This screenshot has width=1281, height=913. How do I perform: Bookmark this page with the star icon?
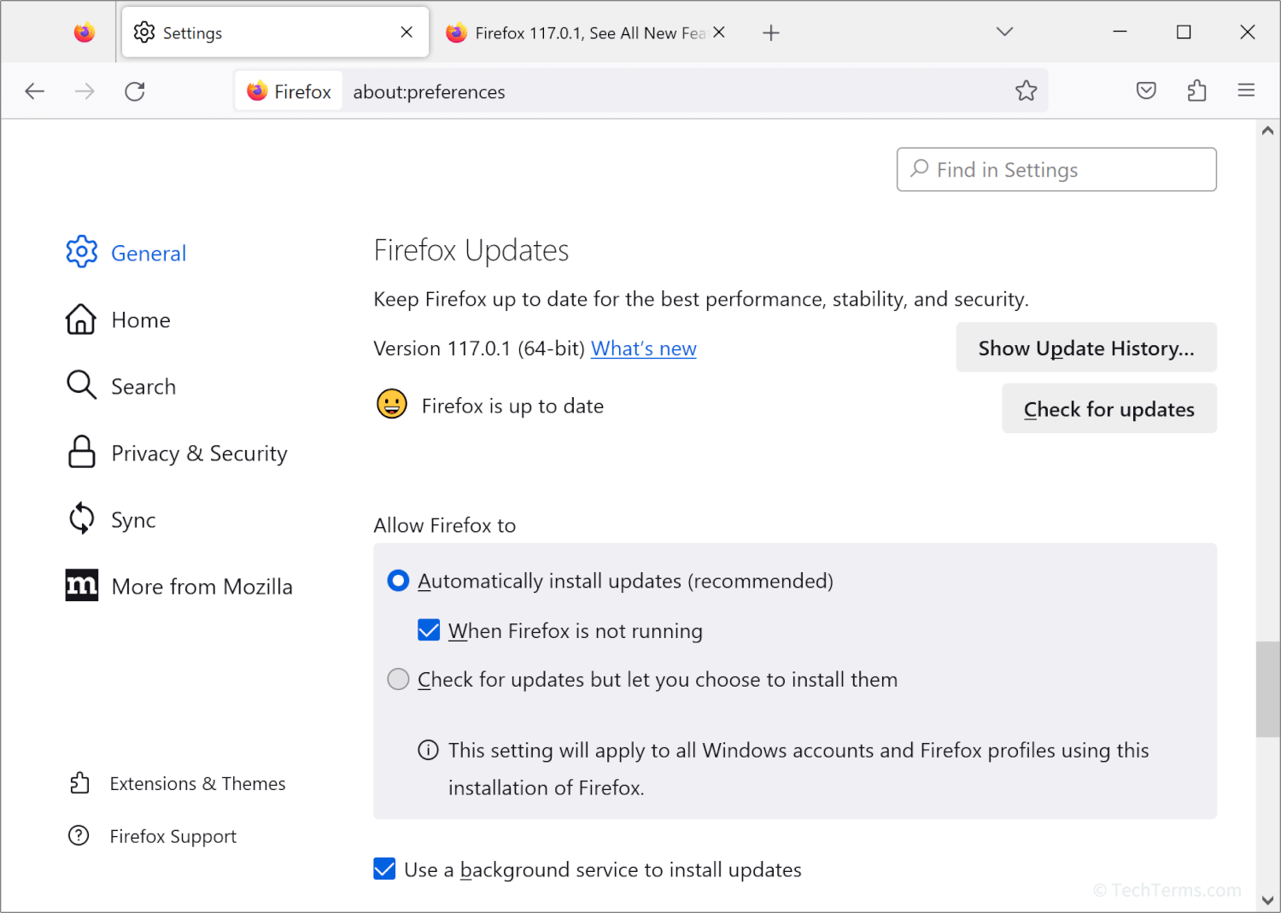[x=1026, y=90]
